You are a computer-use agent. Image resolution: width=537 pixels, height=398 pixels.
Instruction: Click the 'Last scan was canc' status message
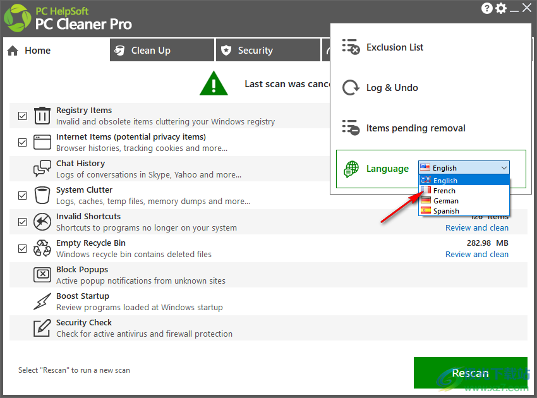[x=287, y=84]
